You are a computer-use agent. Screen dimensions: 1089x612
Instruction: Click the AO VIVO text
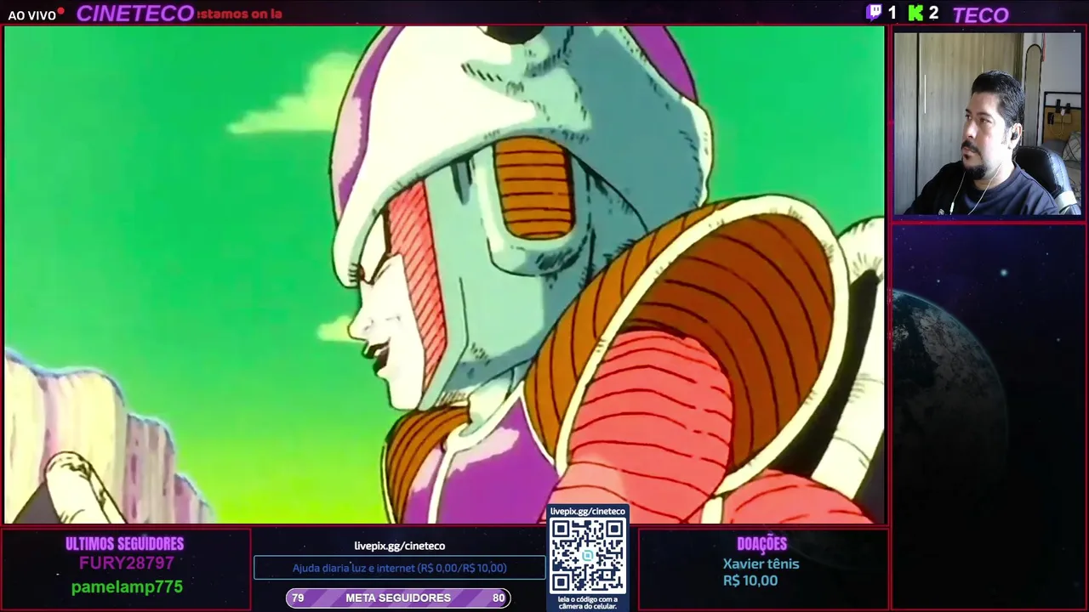[x=31, y=15]
